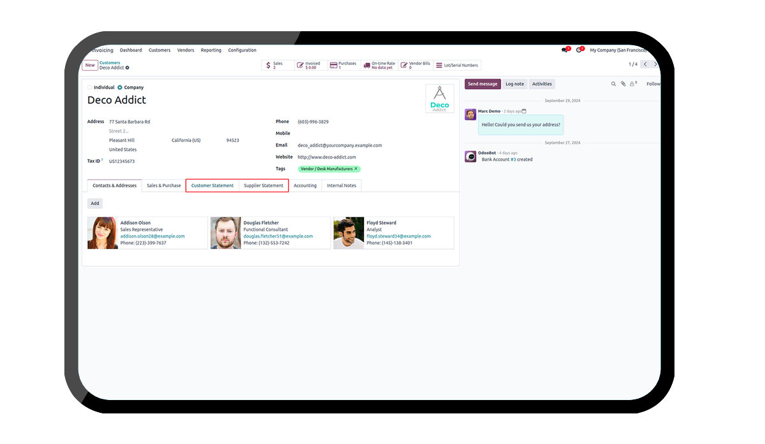This screenshot has height=444, width=765.
Task: Switch to Supplier Statement tab
Action: (263, 185)
